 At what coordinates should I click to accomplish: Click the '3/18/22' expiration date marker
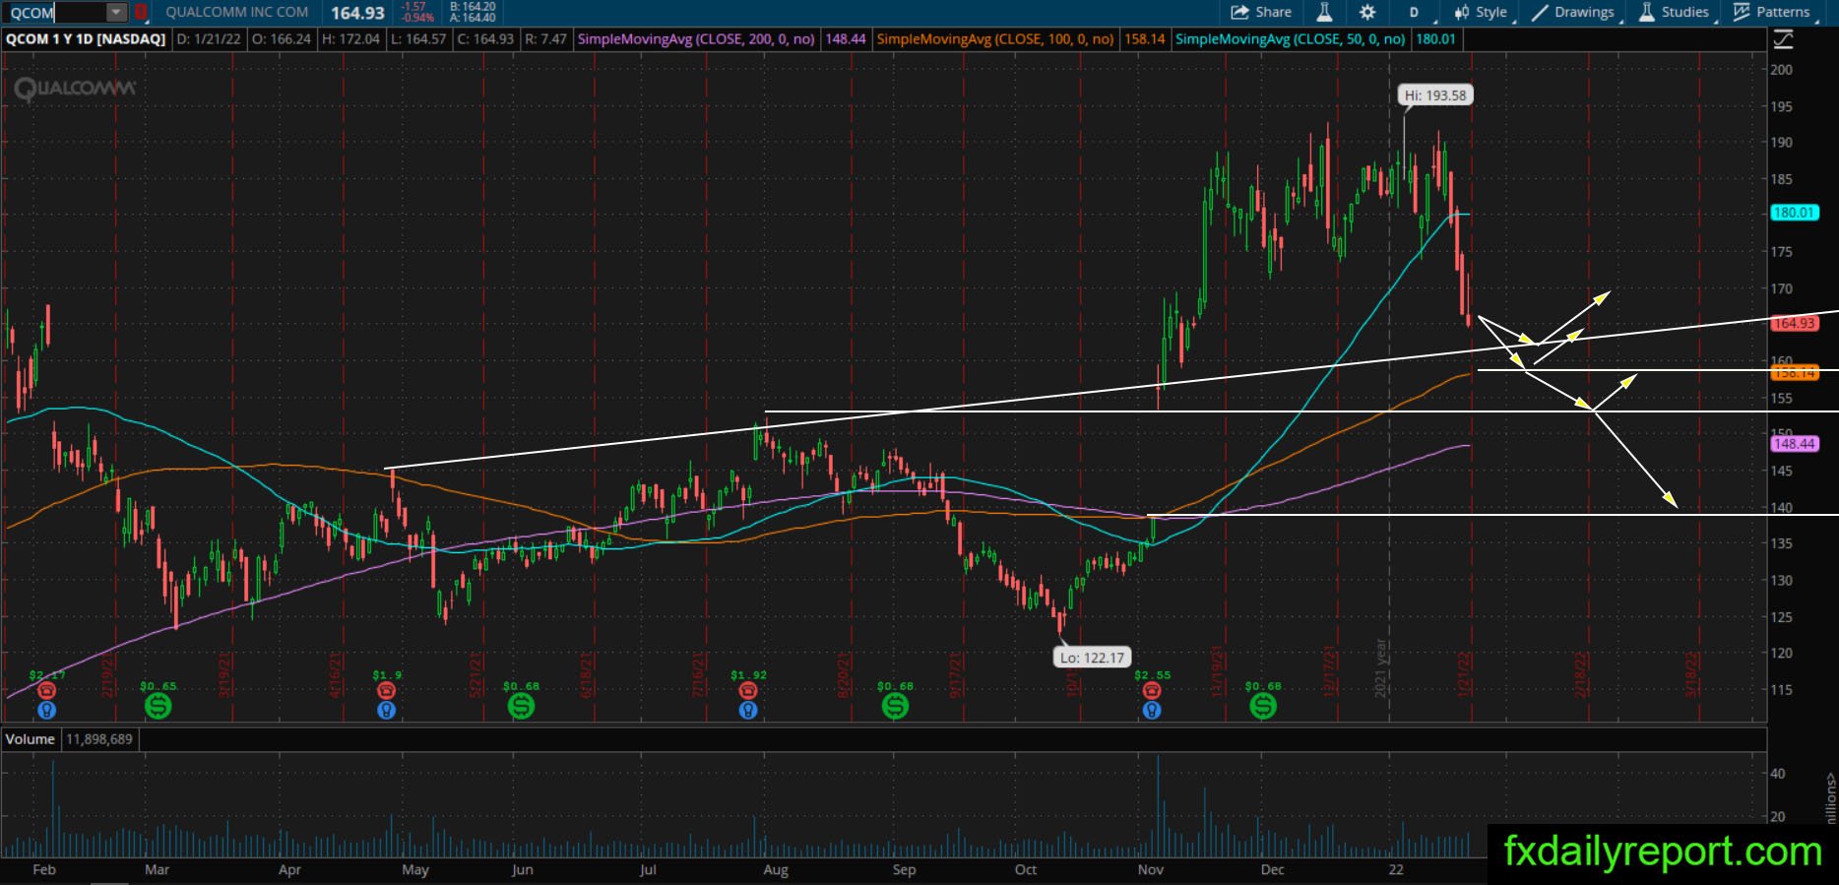[x=1693, y=674]
